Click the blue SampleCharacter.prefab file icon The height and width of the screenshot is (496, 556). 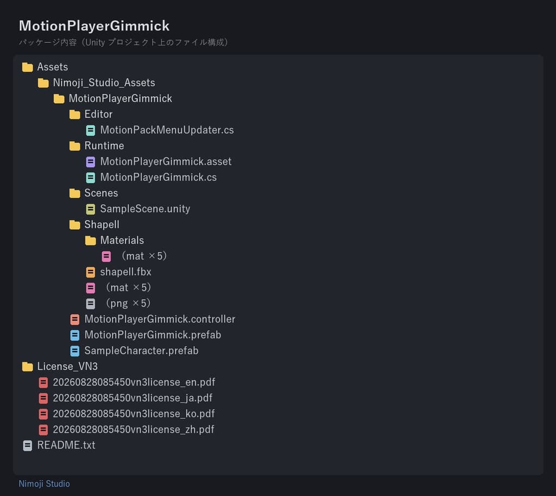[75, 351]
